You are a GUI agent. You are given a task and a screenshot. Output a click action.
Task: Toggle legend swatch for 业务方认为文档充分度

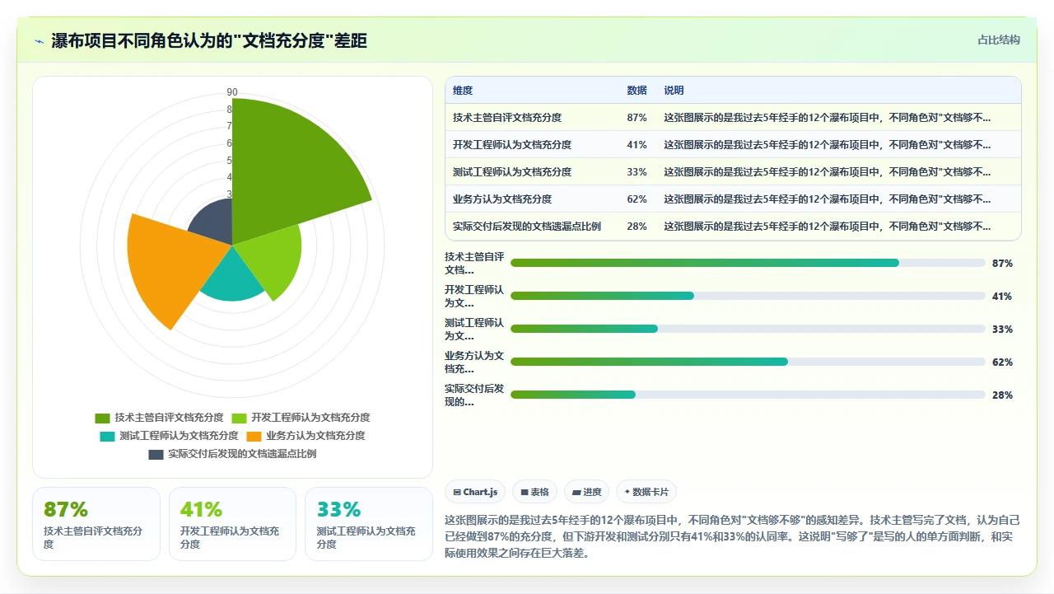click(x=254, y=436)
